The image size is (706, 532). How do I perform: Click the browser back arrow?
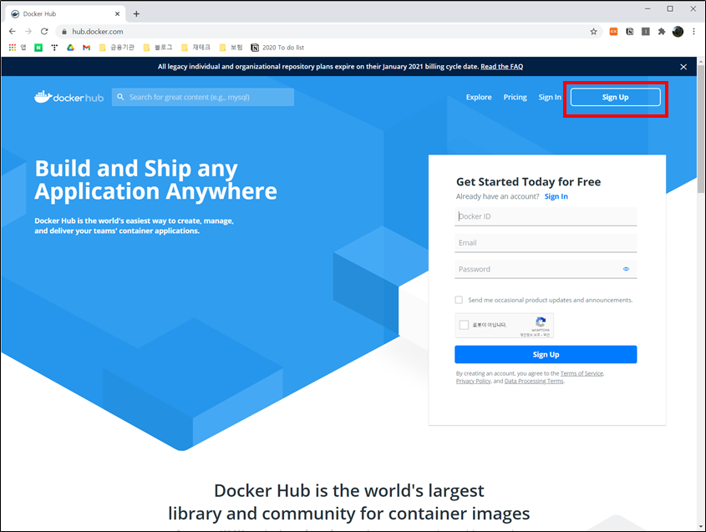(x=13, y=32)
